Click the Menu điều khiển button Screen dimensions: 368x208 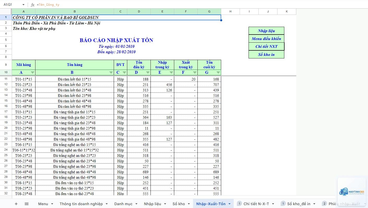click(266, 39)
